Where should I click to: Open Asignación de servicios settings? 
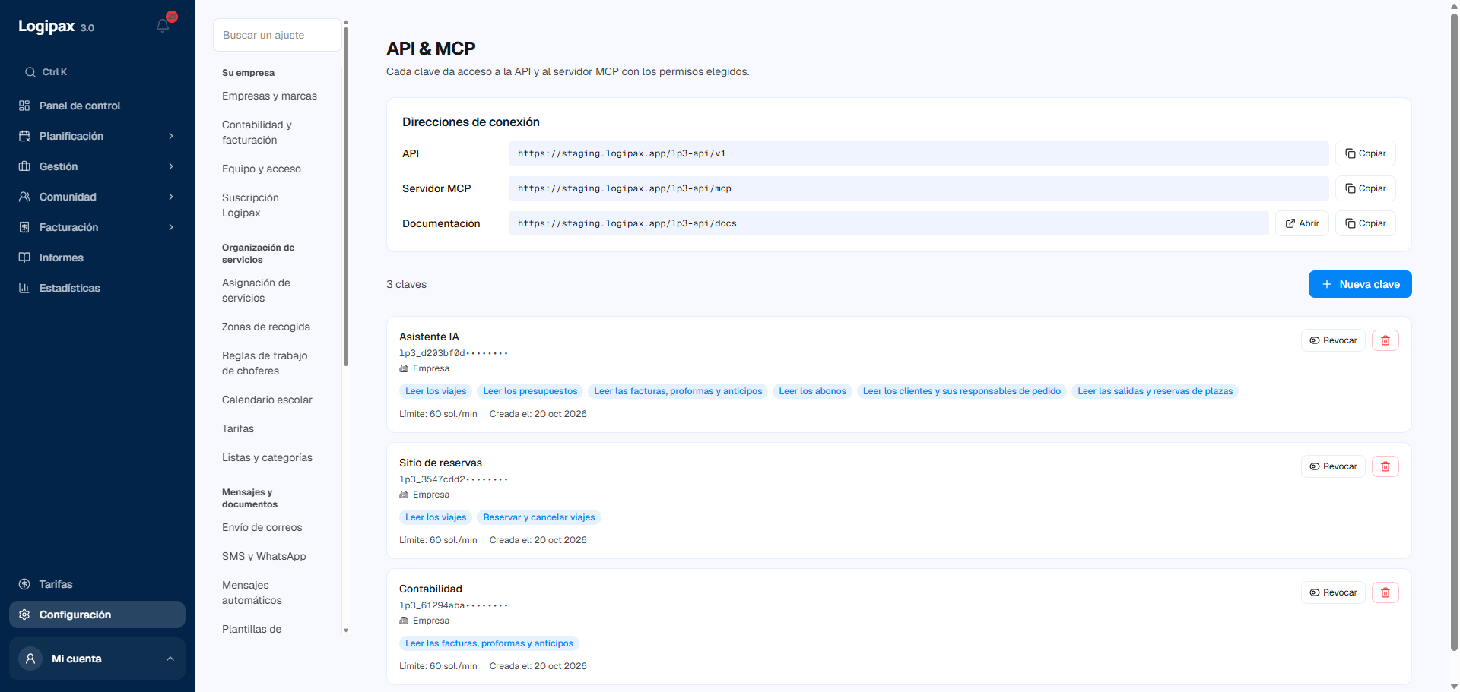click(x=256, y=290)
